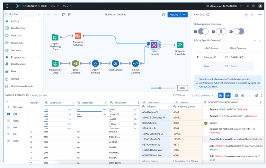266x168 pixels.
Task: Click the Run Job button
Action: pos(174,15)
